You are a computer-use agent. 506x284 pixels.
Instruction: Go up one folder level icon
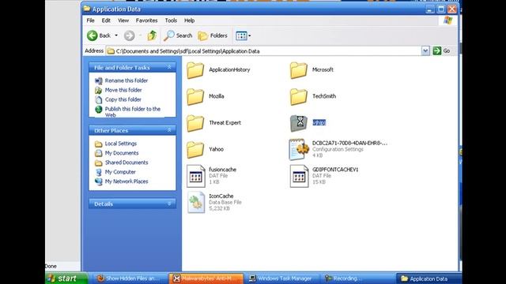click(152, 35)
